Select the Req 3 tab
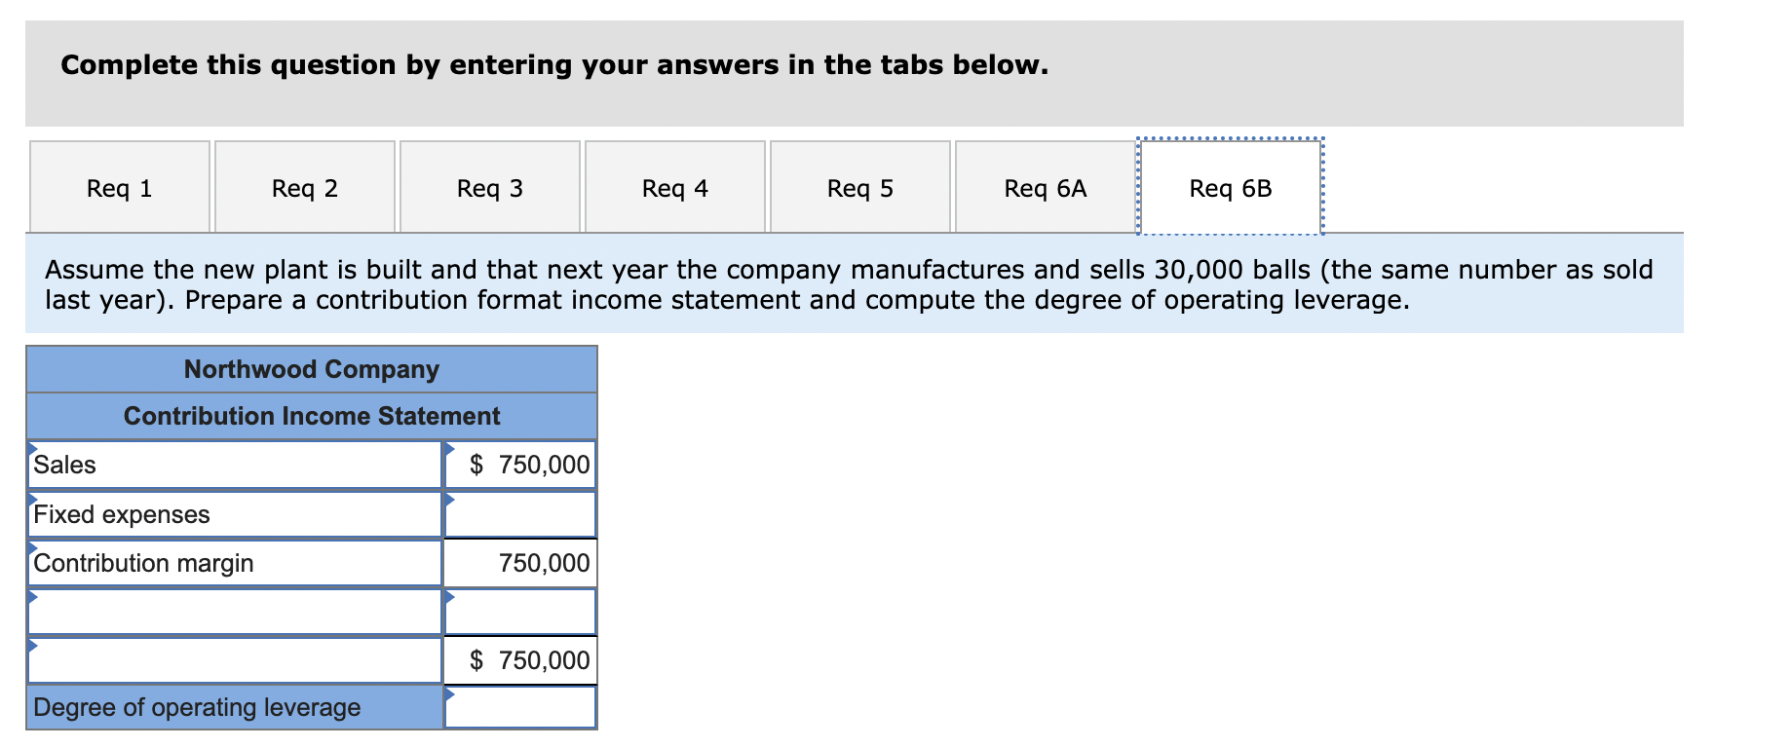 tap(490, 188)
